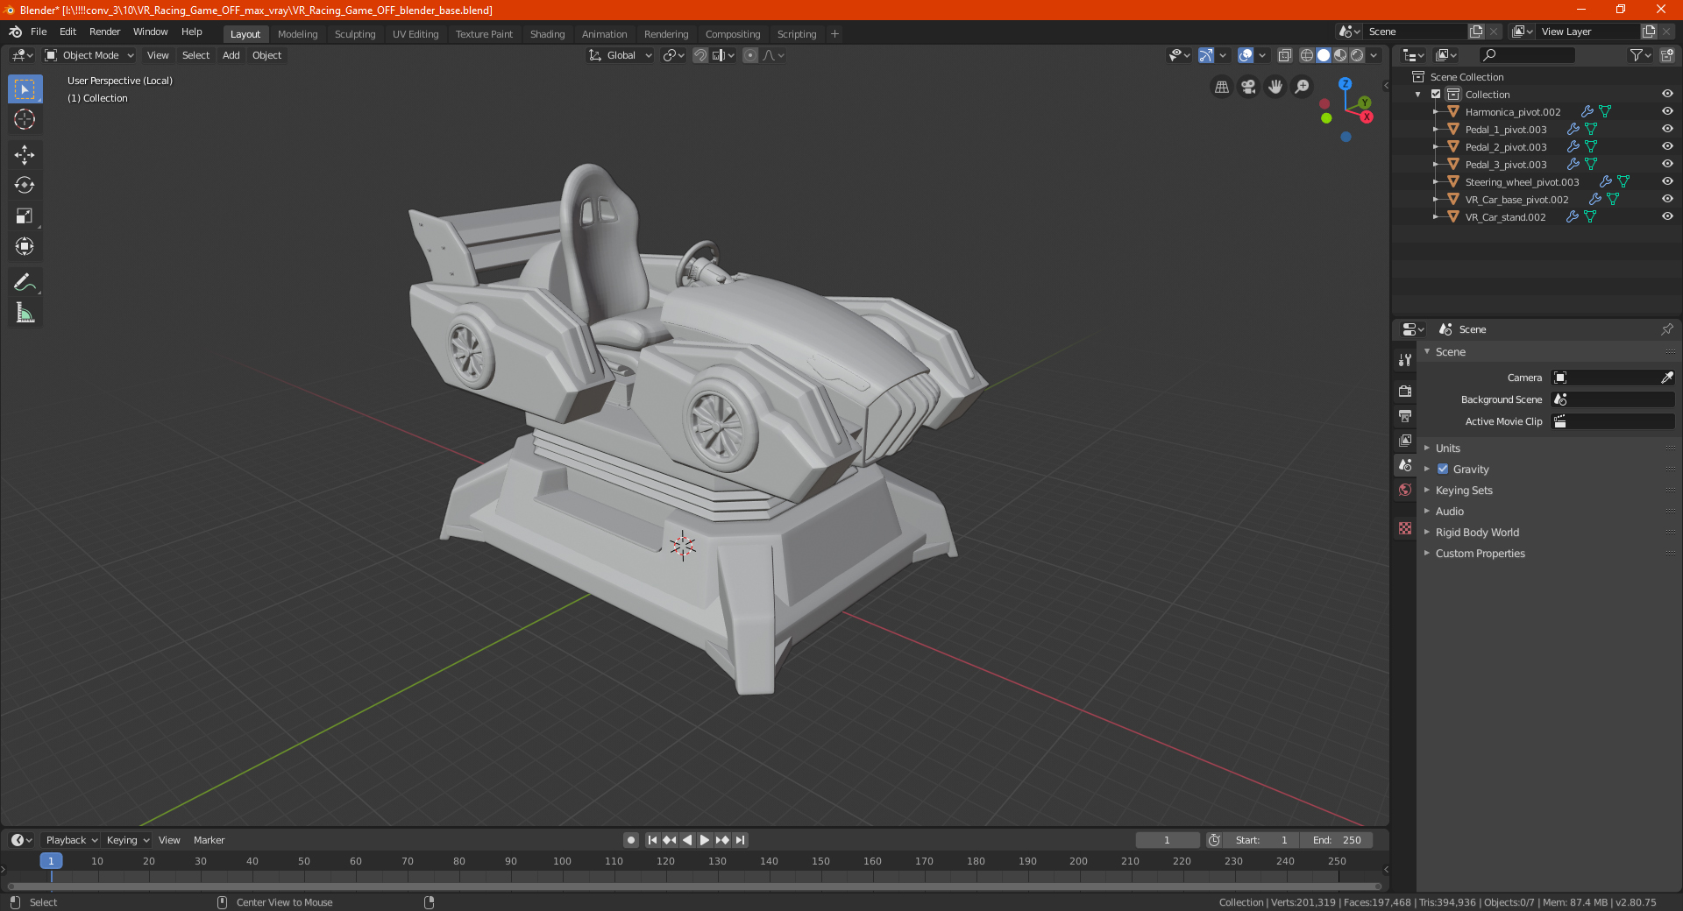Toggle snapping magnet icon
The width and height of the screenshot is (1683, 911).
point(699,55)
